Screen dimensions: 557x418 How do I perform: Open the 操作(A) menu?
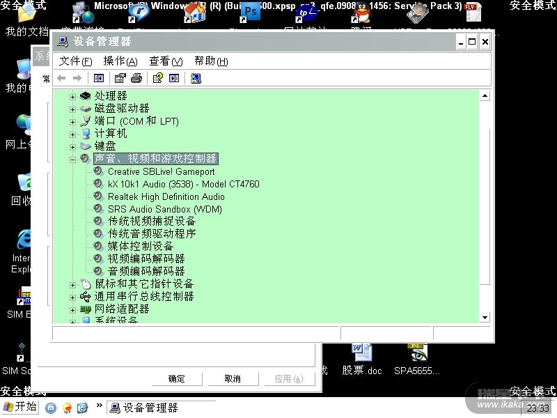point(120,61)
